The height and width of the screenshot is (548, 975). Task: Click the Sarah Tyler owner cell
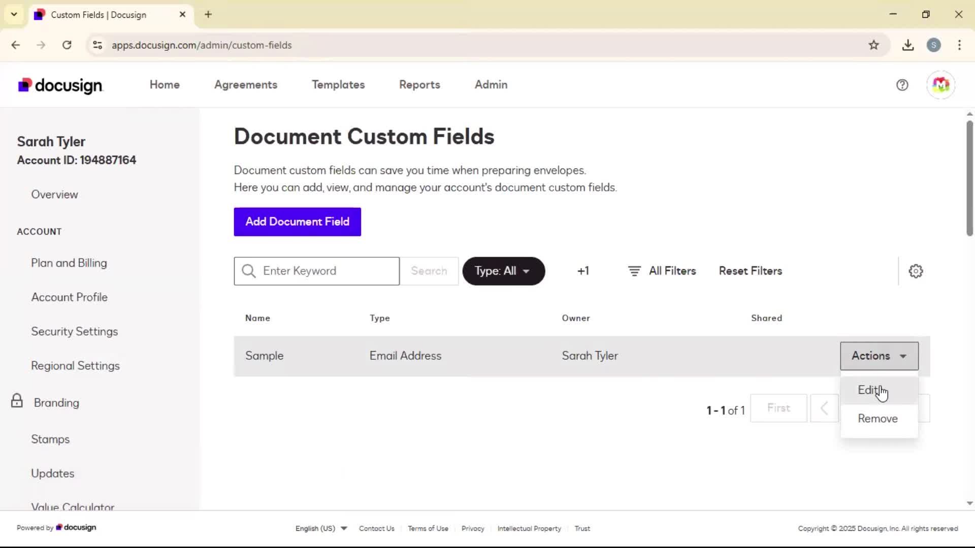[590, 356]
